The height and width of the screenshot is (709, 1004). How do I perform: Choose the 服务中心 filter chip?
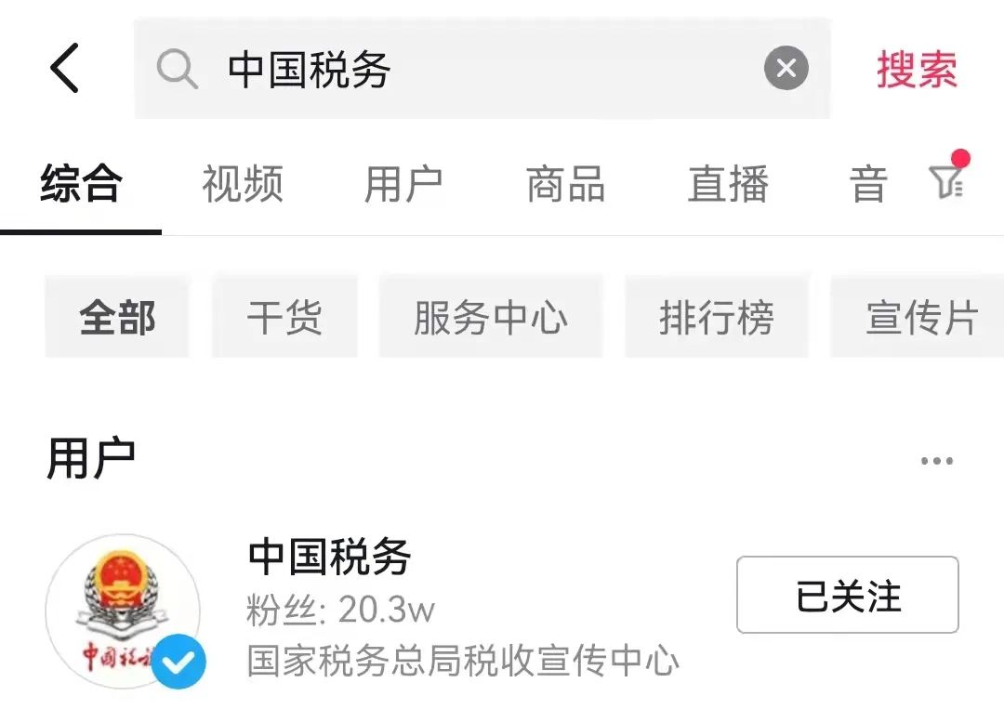point(491,317)
